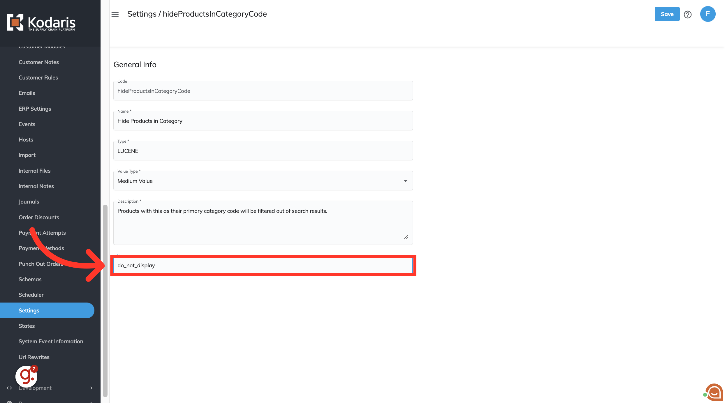Open the Value Type dropdown
The height and width of the screenshot is (403, 725).
click(263, 181)
